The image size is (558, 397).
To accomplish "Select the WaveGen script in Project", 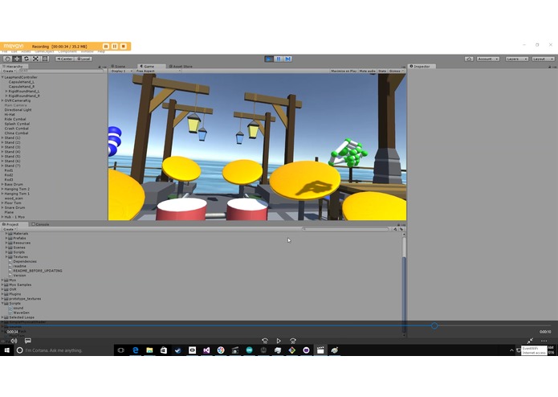I will pos(21,313).
